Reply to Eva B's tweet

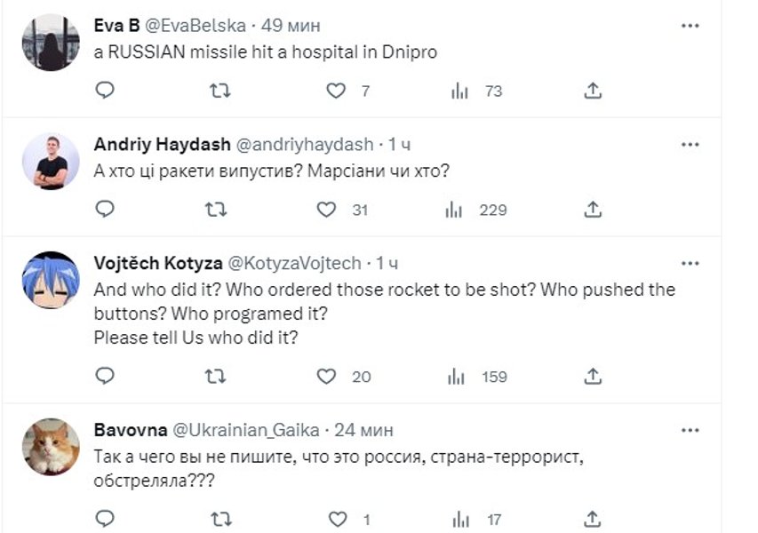point(105,91)
